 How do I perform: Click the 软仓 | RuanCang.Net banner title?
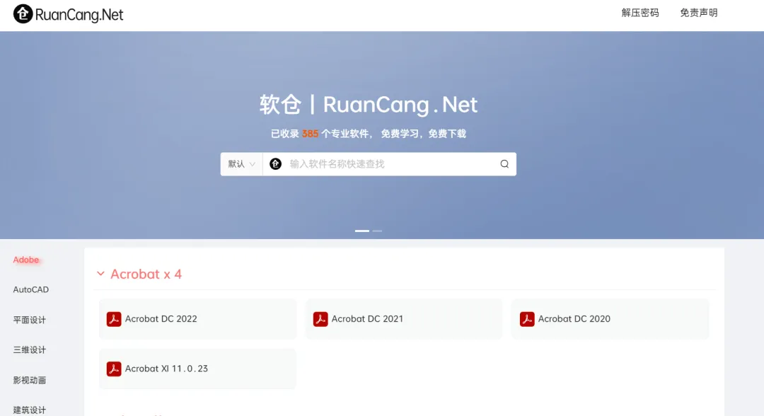tap(369, 105)
